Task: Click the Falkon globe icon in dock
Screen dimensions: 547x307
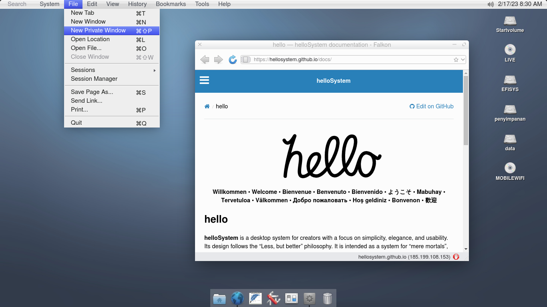Action: (x=237, y=298)
